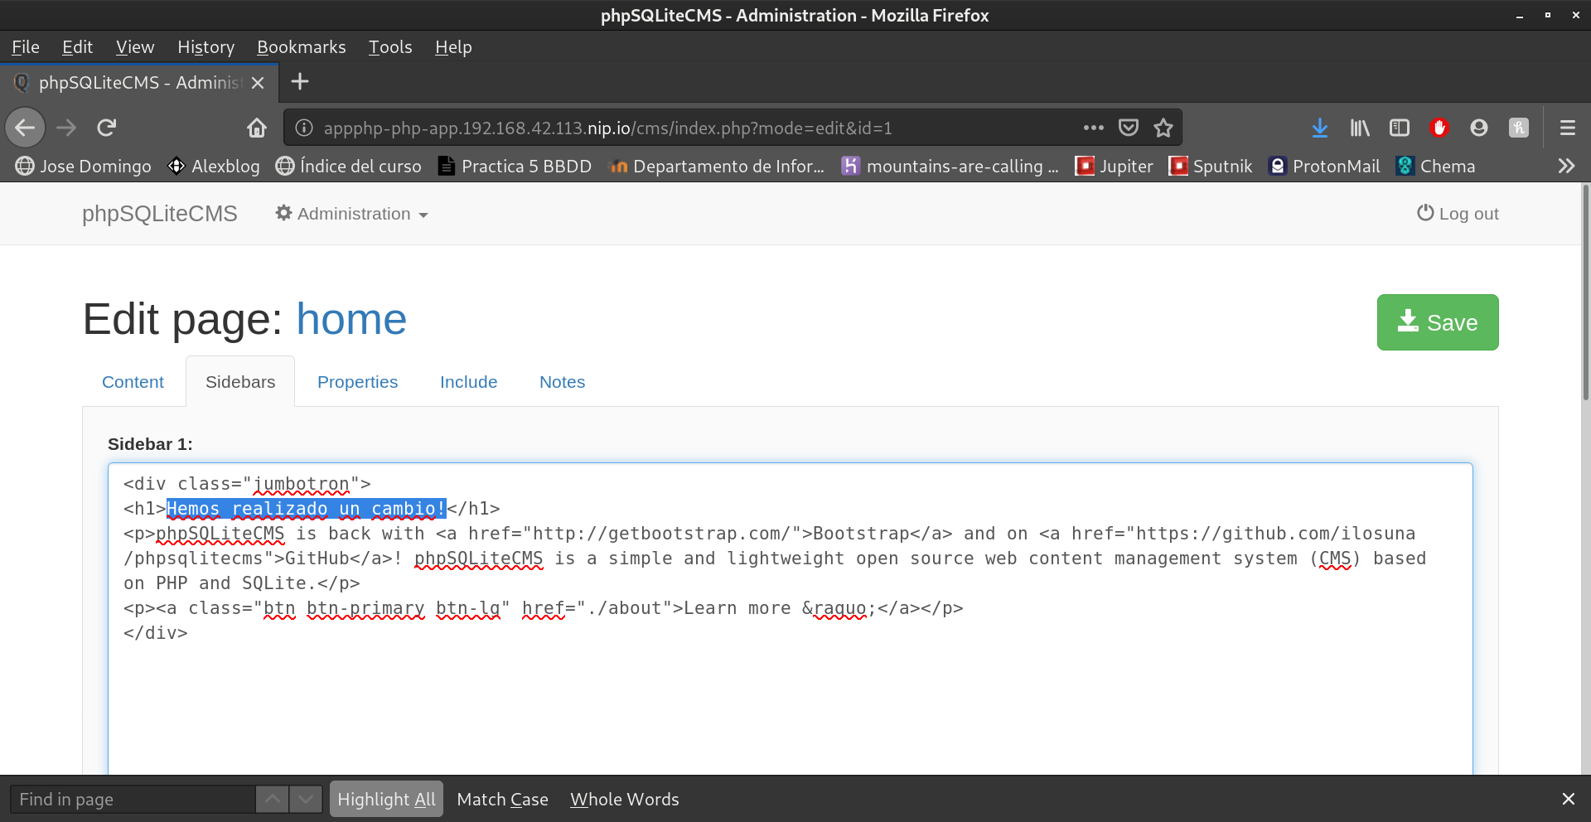Open the downloads arrow icon

[1320, 128]
